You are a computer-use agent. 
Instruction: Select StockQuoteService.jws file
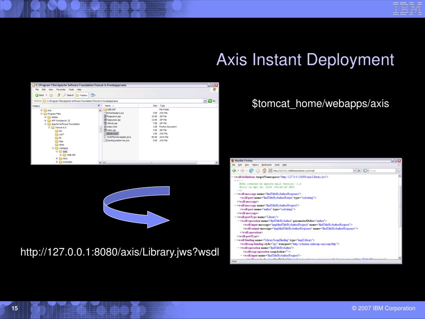click(x=117, y=140)
